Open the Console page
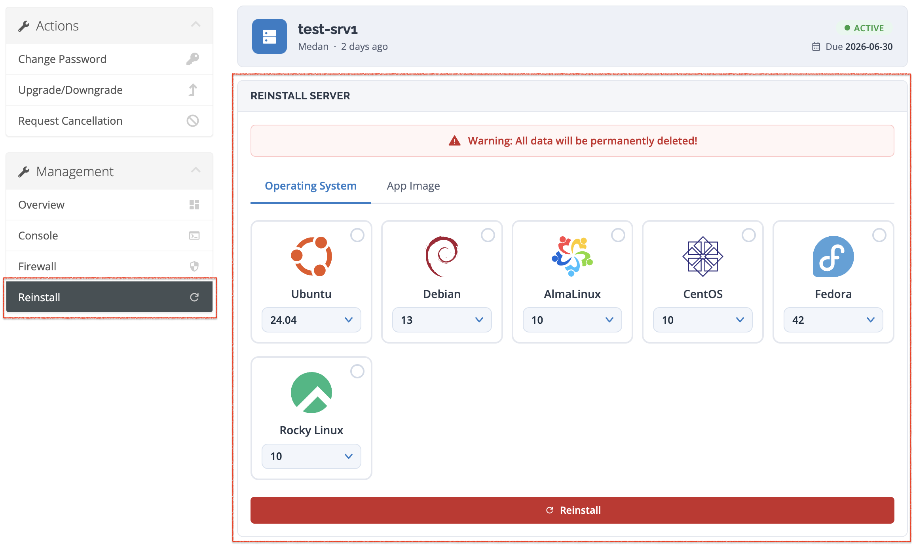The height and width of the screenshot is (547, 915). pyautogui.click(x=110, y=236)
